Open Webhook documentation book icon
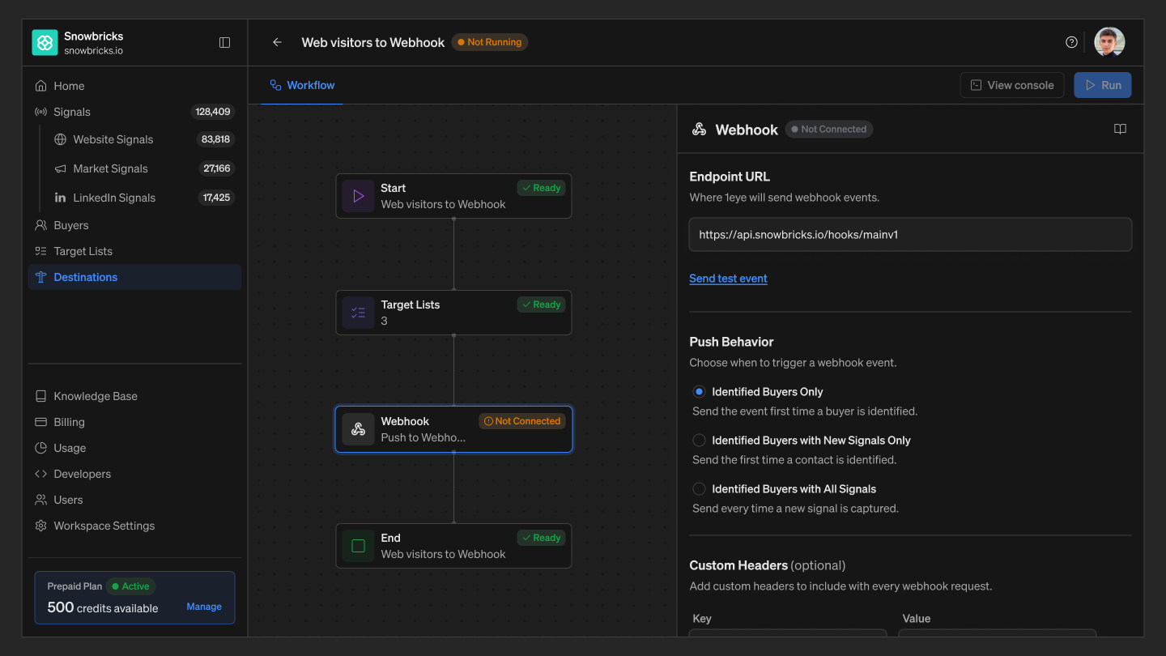This screenshot has width=1166, height=656. click(x=1120, y=129)
